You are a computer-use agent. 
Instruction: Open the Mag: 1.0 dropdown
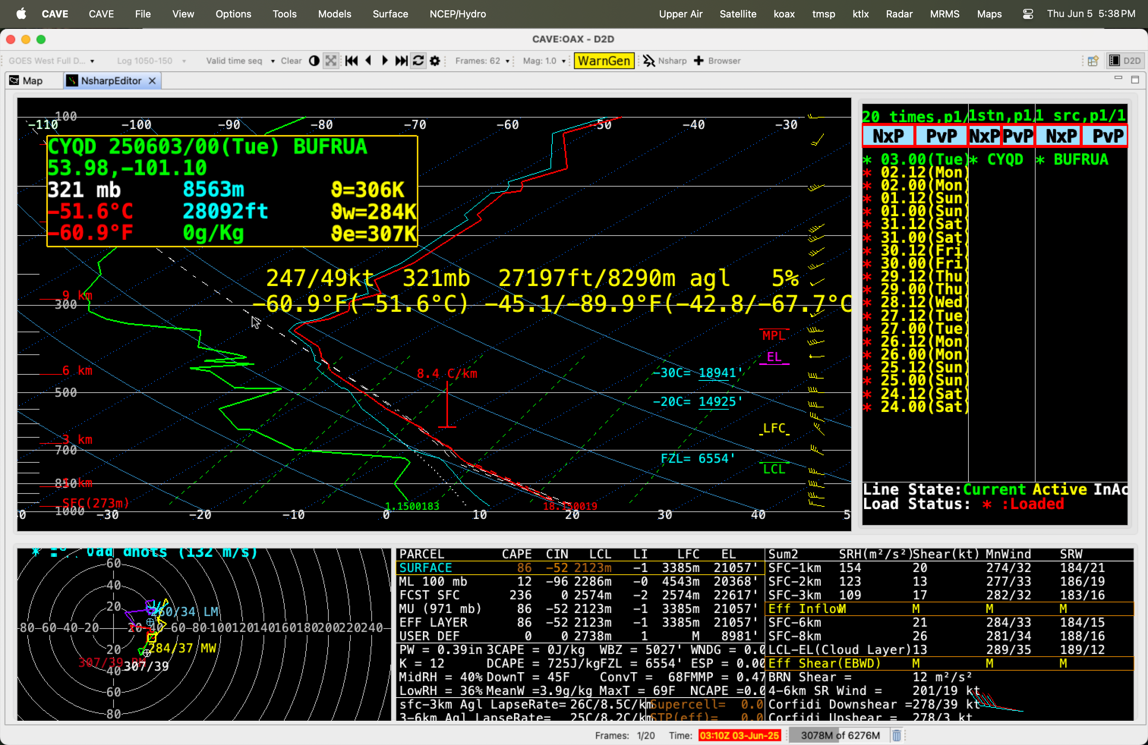click(x=544, y=61)
